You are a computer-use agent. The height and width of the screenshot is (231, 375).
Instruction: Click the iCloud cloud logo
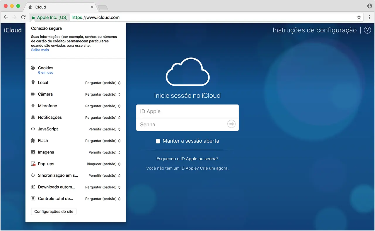(187, 72)
